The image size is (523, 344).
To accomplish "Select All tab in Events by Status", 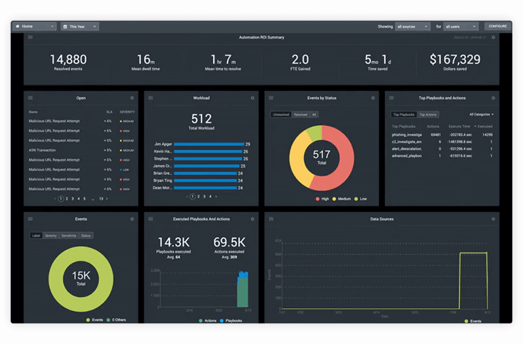I will (314, 115).
